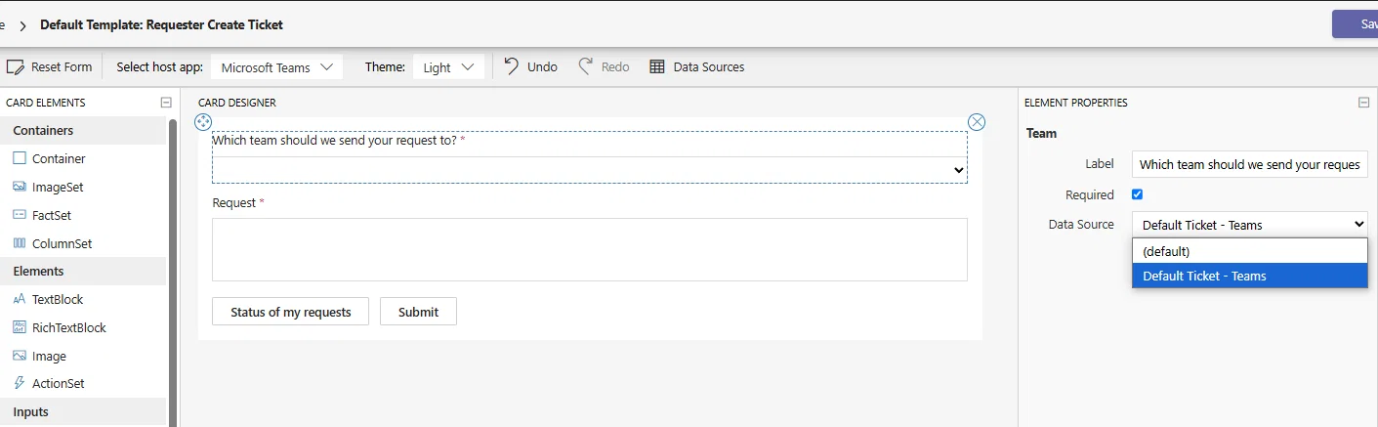Collapse the Card Elements panel
The width and height of the screenshot is (1378, 427).
coord(166,103)
